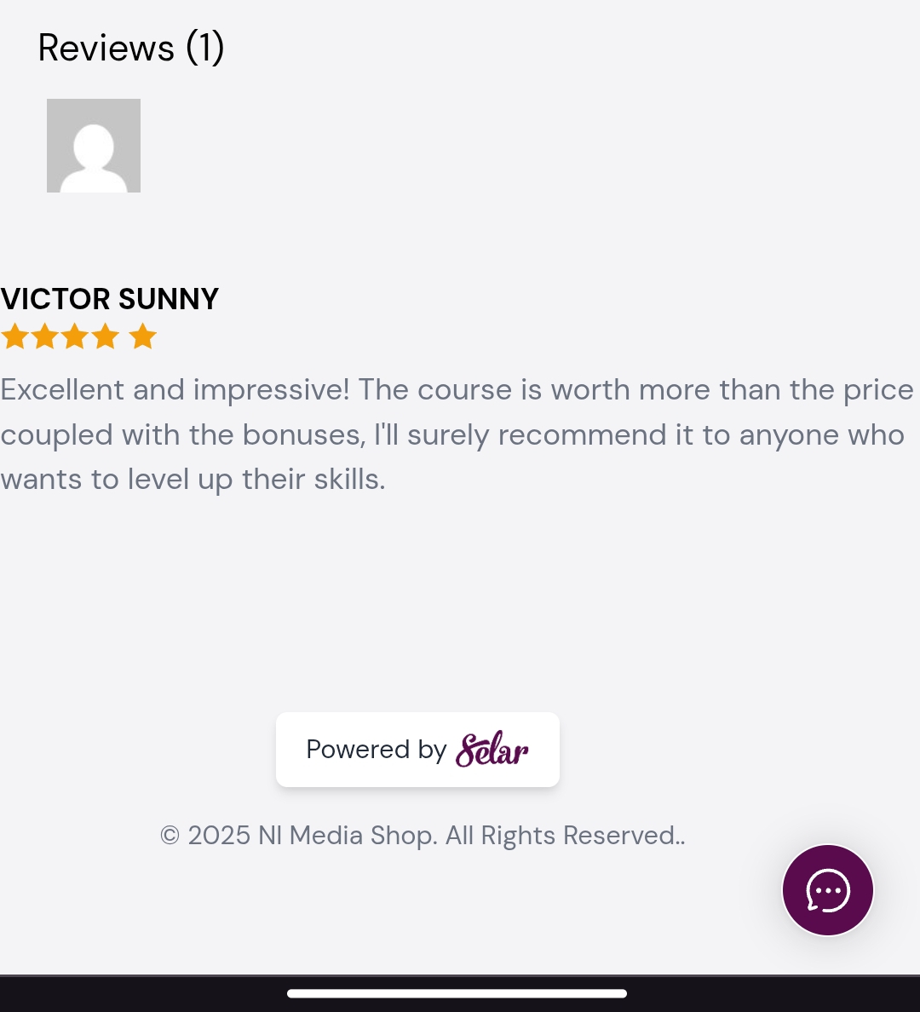The image size is (920, 1012).
Task: Click the word Powered in the badge
Action: pos(358,750)
